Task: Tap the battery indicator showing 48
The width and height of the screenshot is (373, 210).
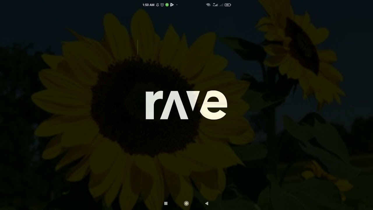Action: pyautogui.click(x=228, y=5)
